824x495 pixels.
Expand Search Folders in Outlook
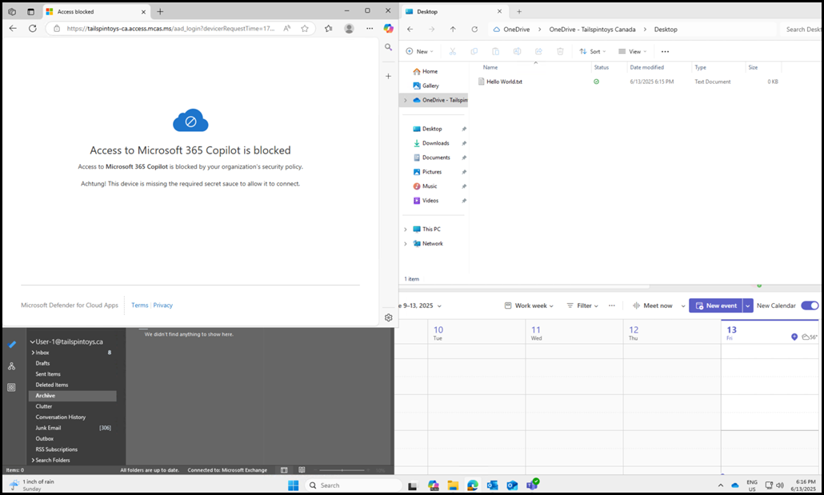(33, 461)
